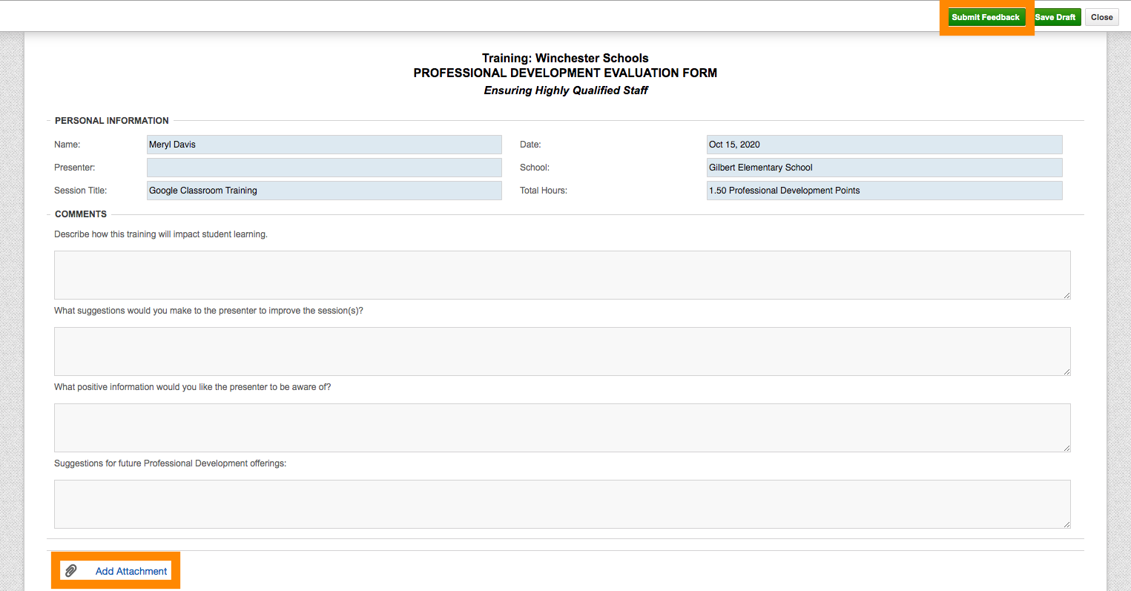The height and width of the screenshot is (591, 1131).
Task: Click the paperclip Add Attachment icon
Action: (x=72, y=570)
